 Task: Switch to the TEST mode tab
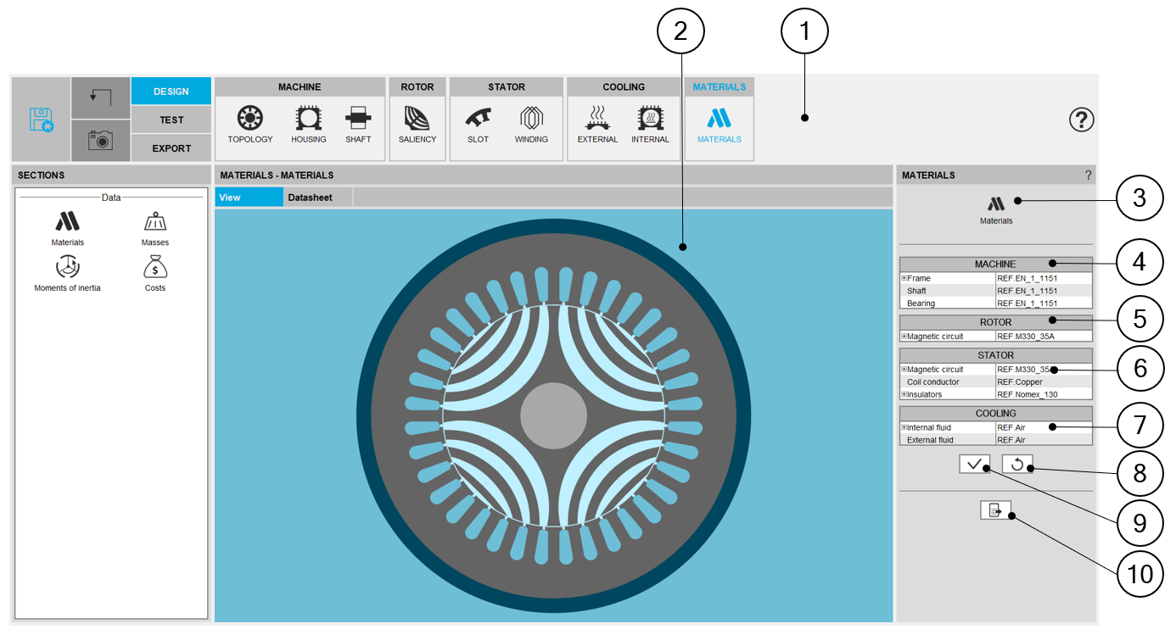[x=171, y=120]
